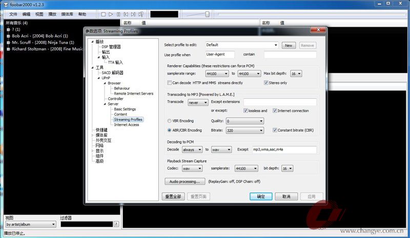Screen dimensions: 410x238
Task: Expand the Richard Stoltzman album node
Action: (8, 49)
